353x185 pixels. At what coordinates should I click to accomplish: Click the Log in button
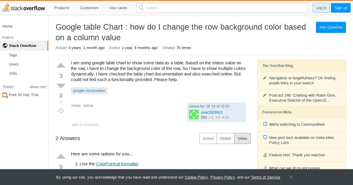321,8
